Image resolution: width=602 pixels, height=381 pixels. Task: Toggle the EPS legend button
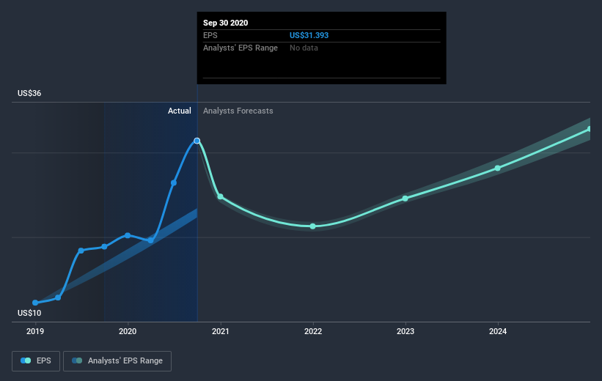pos(36,360)
